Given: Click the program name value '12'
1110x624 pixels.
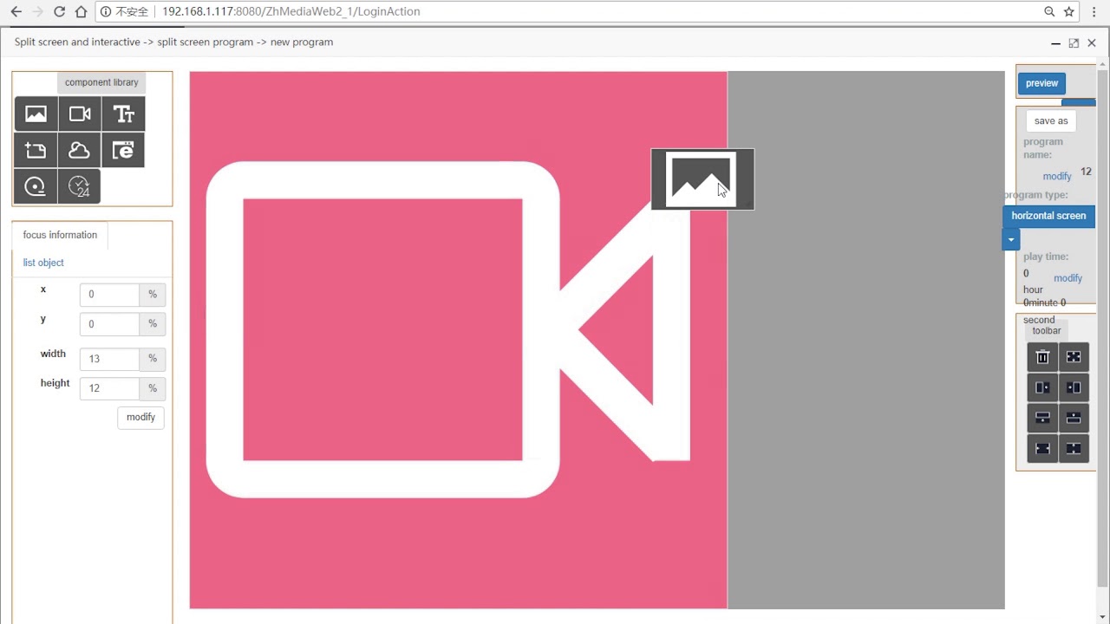Looking at the screenshot, I should (1087, 172).
